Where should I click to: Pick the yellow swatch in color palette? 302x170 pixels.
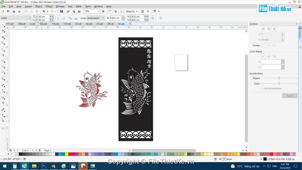pos(67,154)
